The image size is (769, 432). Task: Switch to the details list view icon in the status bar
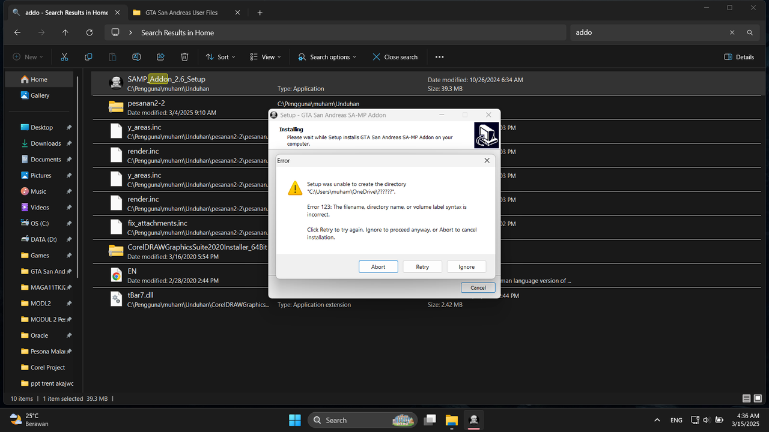tap(747, 398)
